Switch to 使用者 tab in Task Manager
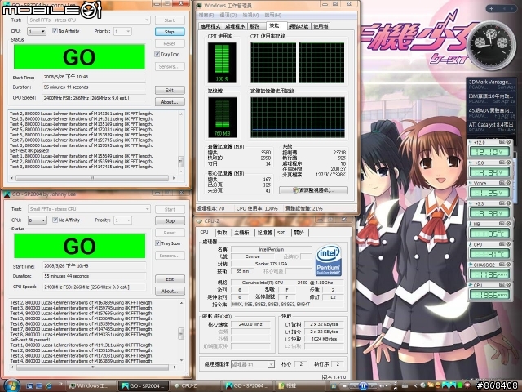Viewport: 522px width, 392px height. (321, 26)
